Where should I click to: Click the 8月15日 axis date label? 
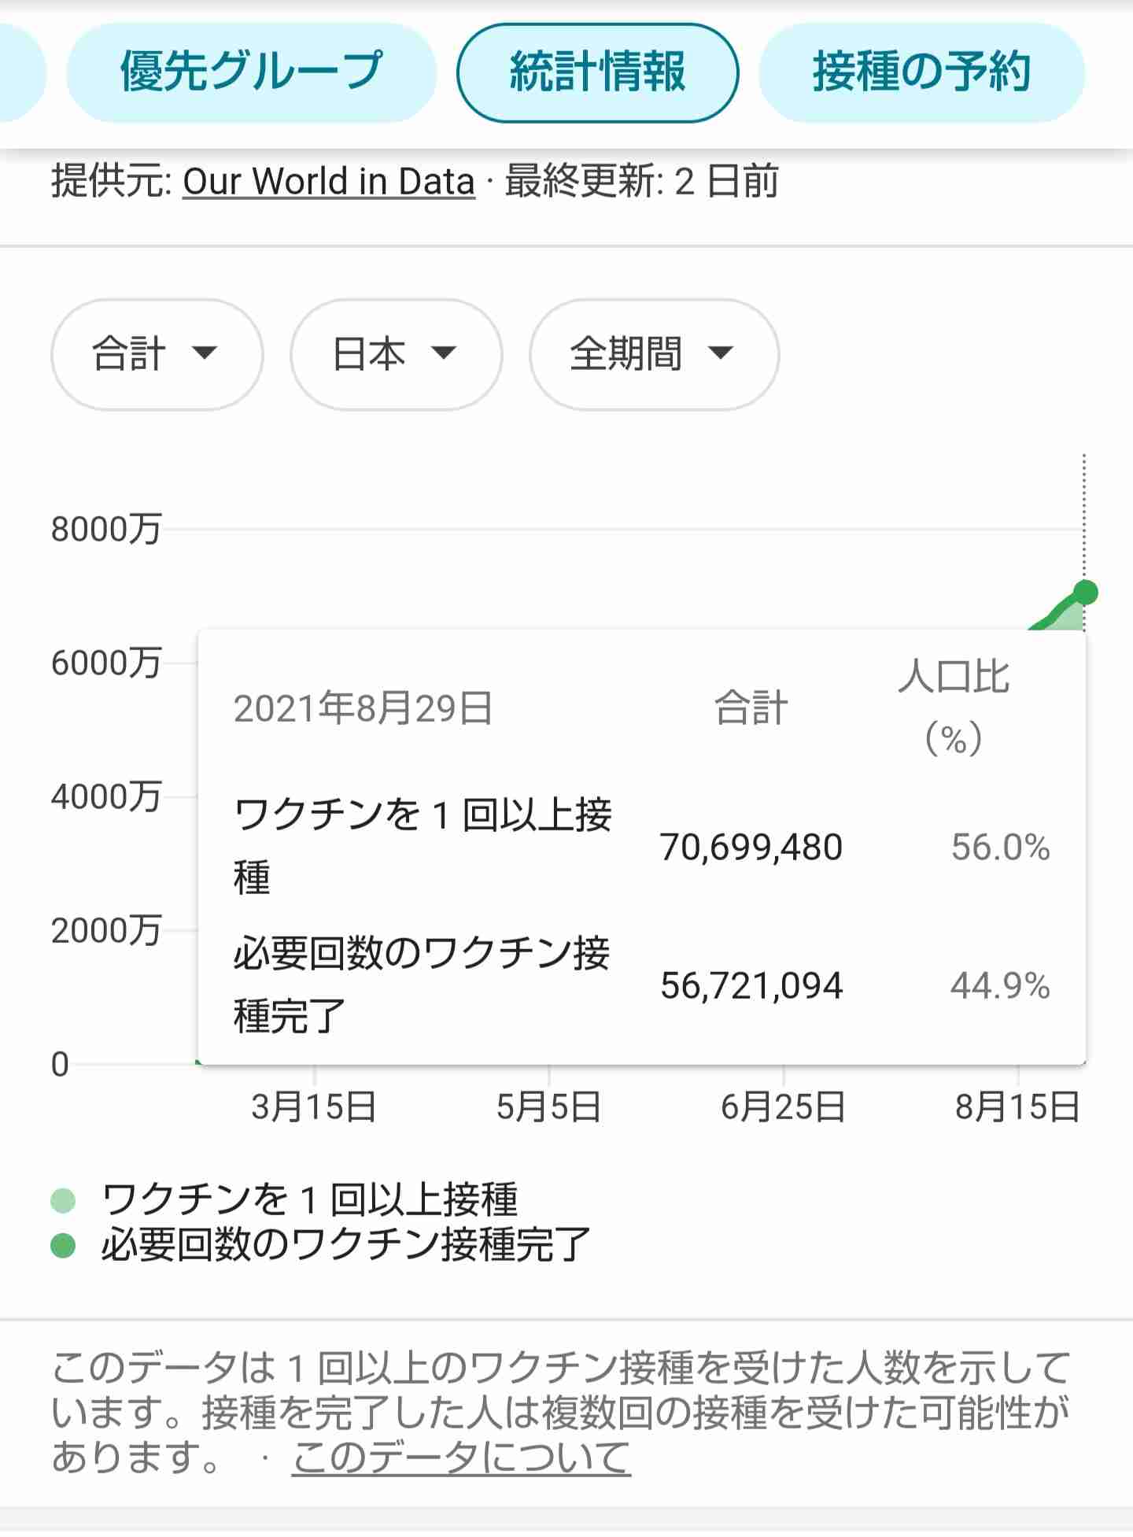(1017, 1107)
